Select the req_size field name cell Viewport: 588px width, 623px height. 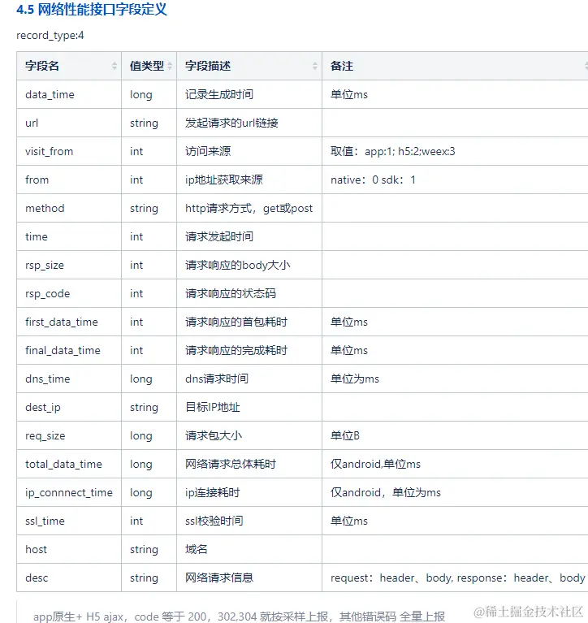pos(69,435)
